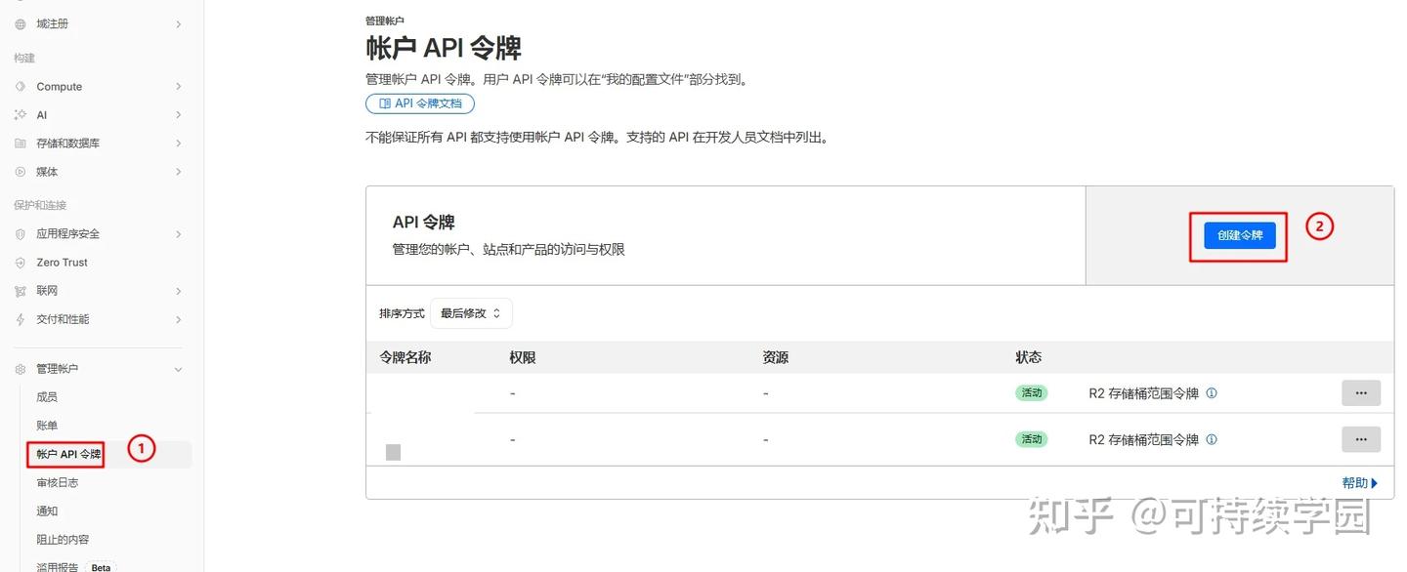Expand the 存储和数据库 chevron
This screenshot has height=572, width=1407.
178,143
